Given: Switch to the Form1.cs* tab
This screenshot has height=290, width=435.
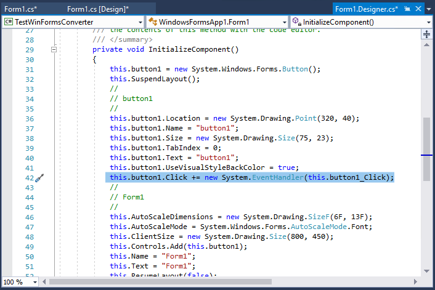Looking at the screenshot, I should point(20,9).
